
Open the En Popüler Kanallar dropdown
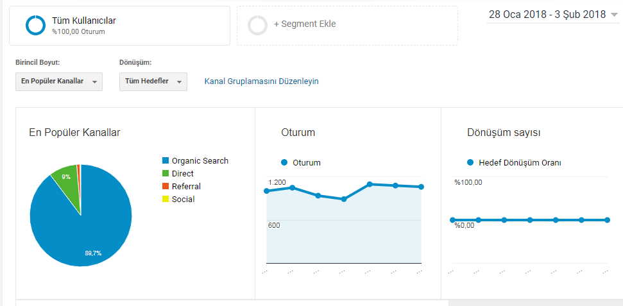coord(59,81)
